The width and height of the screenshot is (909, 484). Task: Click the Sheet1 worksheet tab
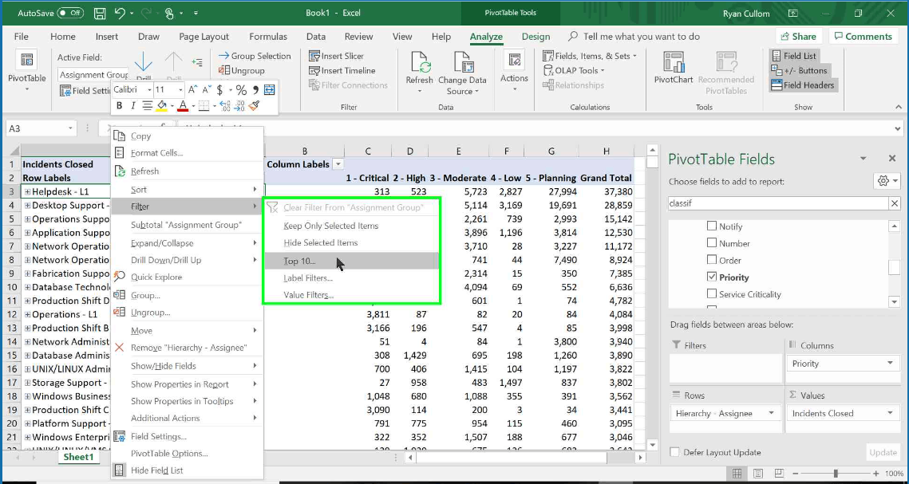(78, 457)
